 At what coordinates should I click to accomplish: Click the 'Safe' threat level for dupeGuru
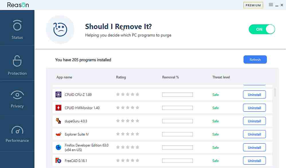(x=216, y=121)
